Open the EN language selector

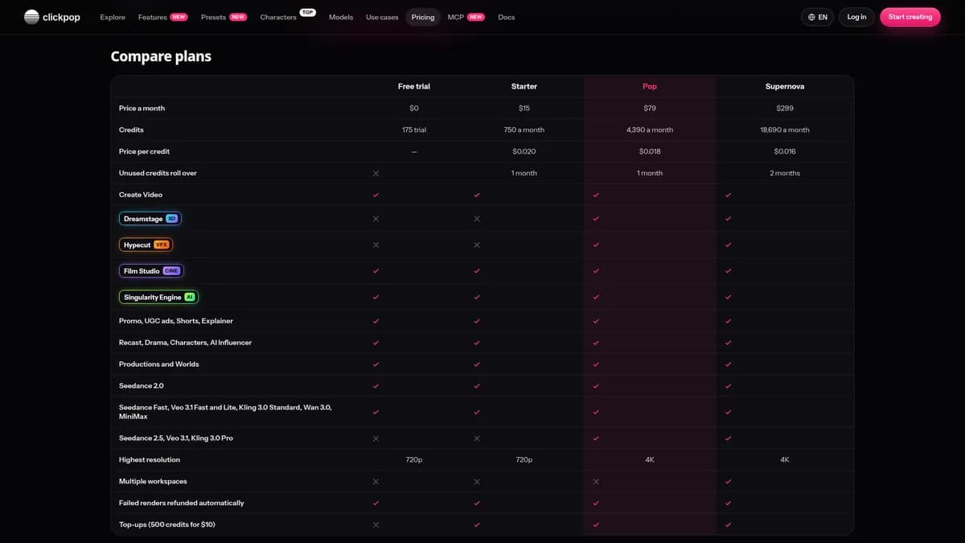(x=818, y=17)
